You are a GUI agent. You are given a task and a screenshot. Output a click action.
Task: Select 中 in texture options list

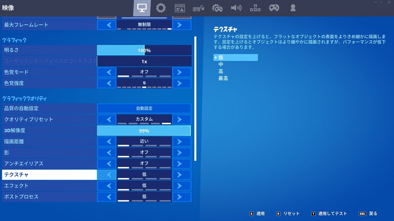pos(220,64)
